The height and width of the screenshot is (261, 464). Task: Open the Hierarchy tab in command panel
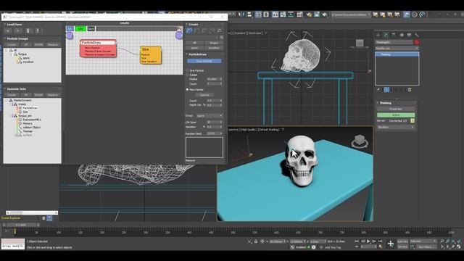(393, 35)
